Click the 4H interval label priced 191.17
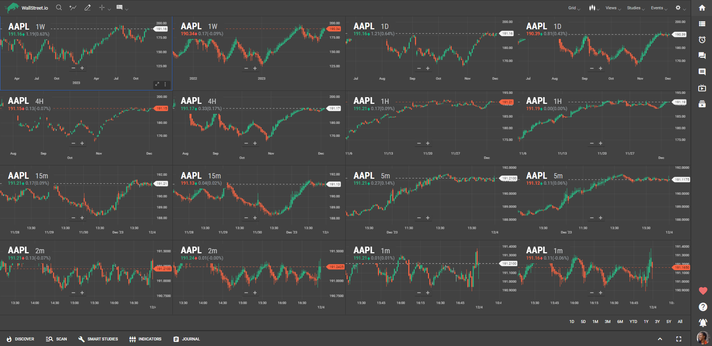This screenshot has height=346, width=712. point(212,101)
